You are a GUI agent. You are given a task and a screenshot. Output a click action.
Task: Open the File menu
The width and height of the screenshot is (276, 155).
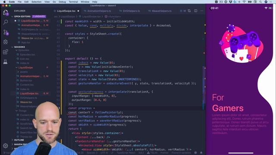click(x=19, y=2)
